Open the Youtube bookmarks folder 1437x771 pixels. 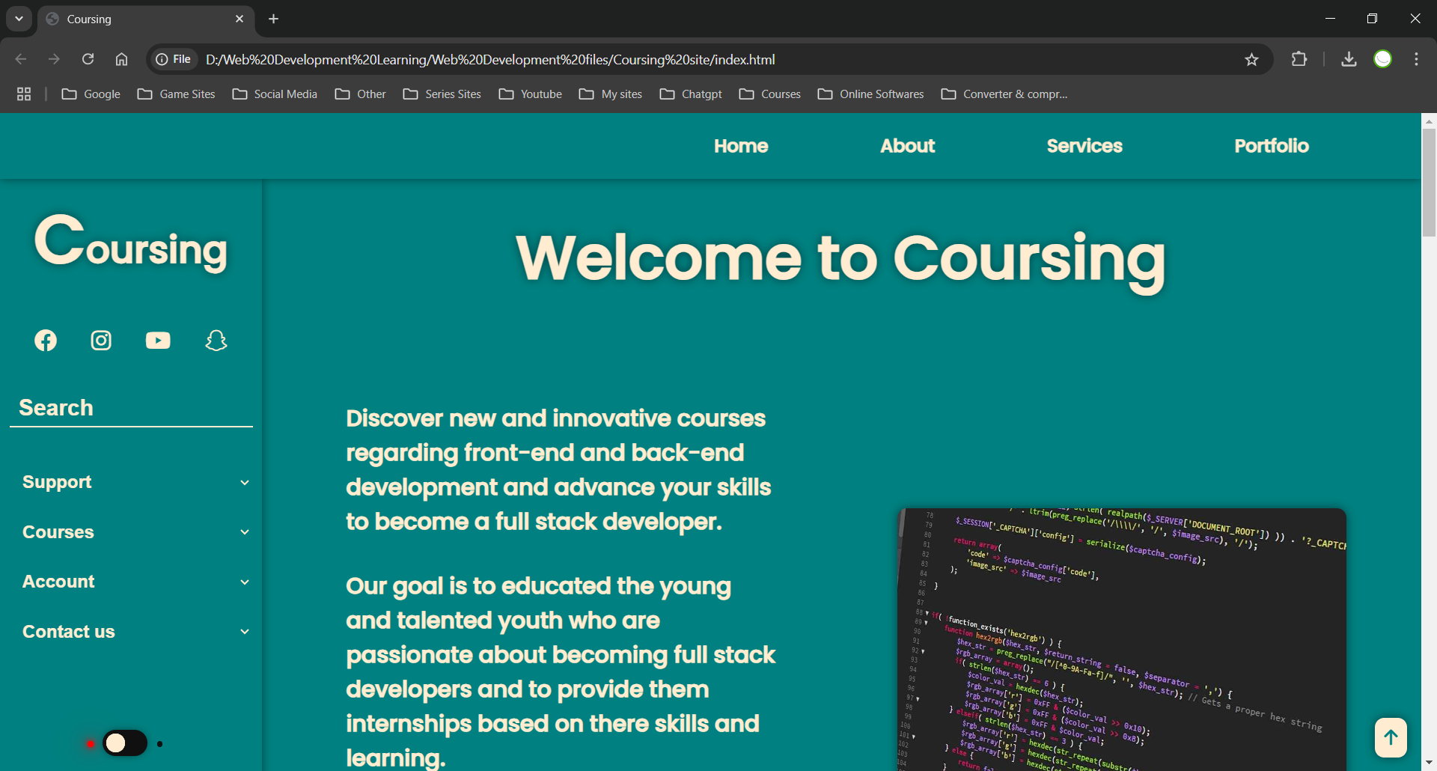[531, 94]
